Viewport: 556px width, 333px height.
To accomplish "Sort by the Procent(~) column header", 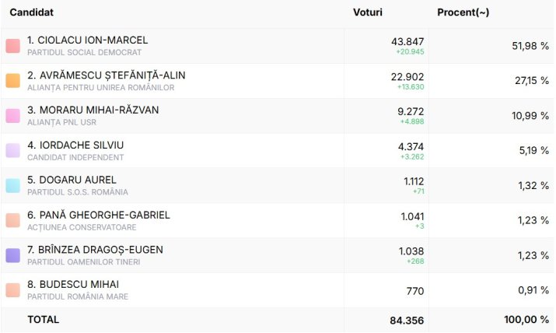I will point(463,13).
